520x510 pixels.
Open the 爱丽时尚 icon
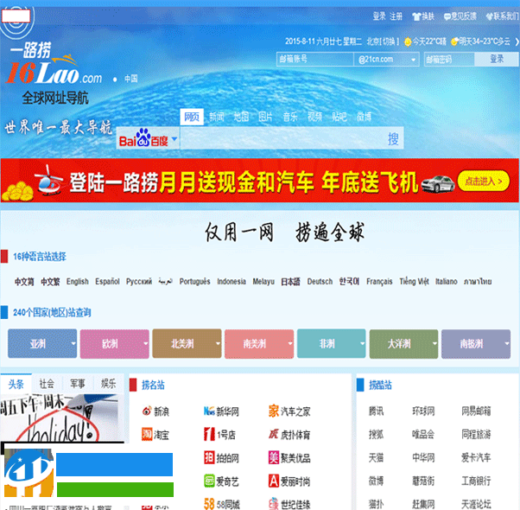[x=274, y=481]
